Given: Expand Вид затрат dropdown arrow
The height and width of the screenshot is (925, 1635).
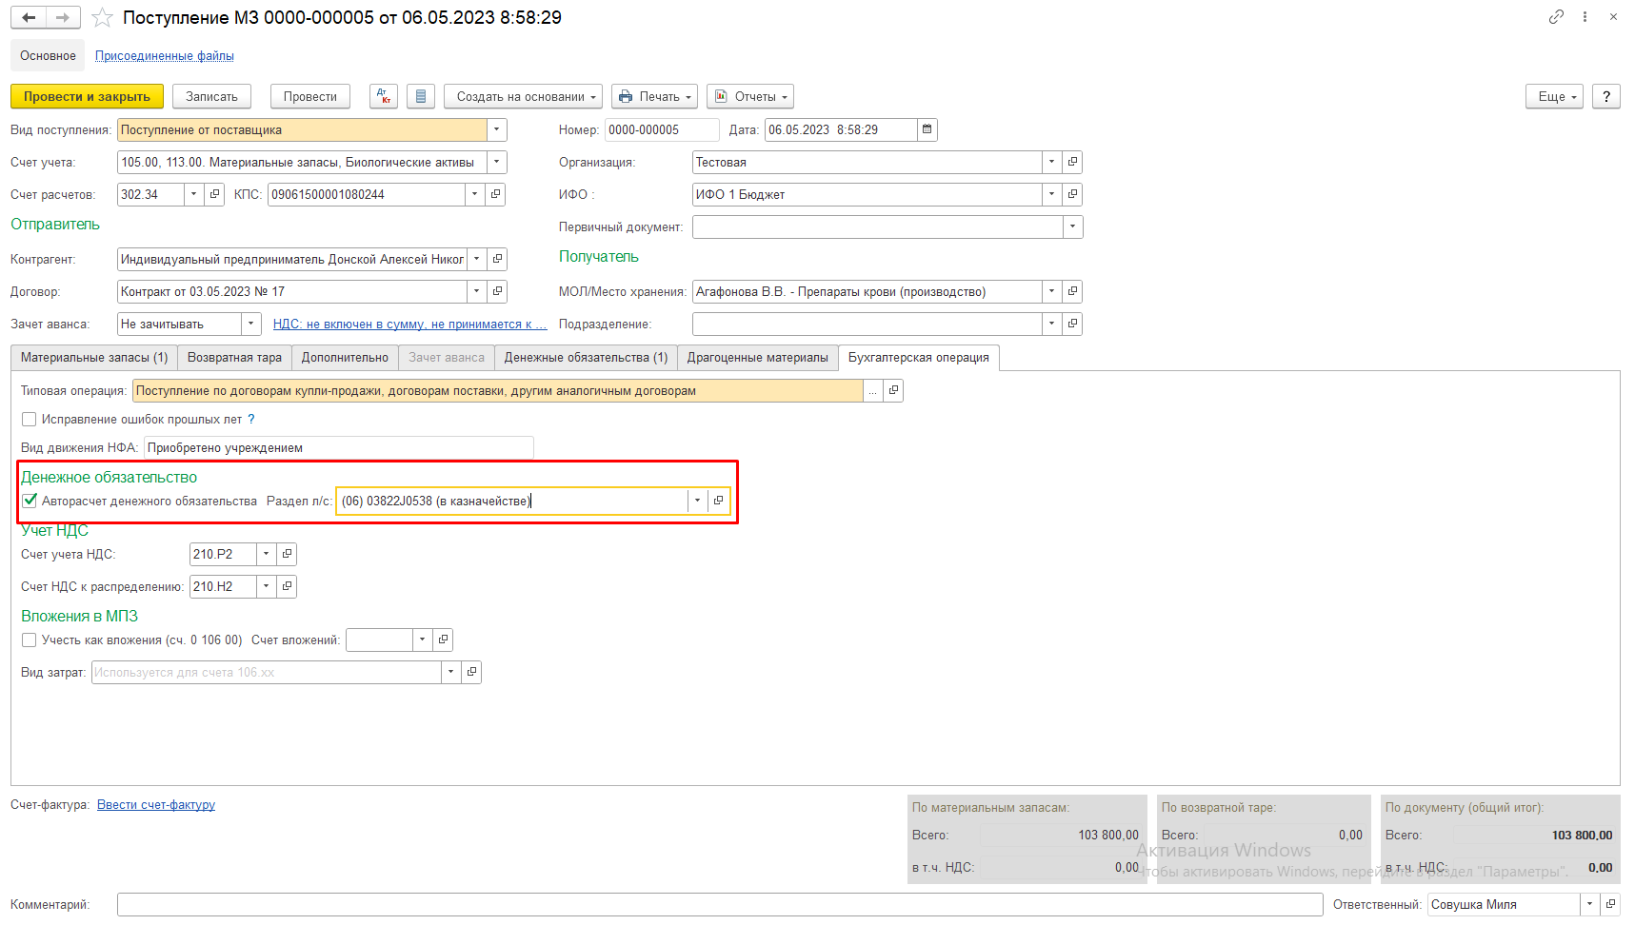Looking at the screenshot, I should click(451, 672).
